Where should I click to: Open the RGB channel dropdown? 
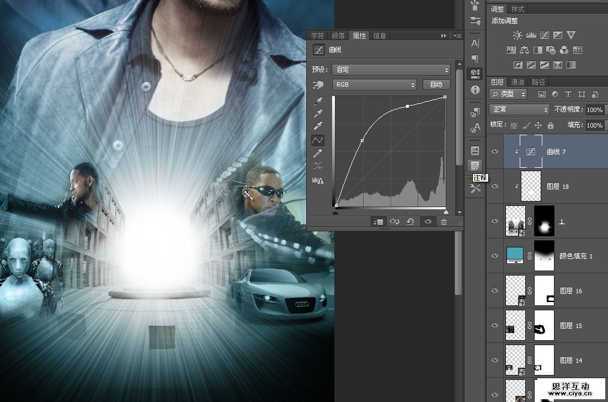374,84
